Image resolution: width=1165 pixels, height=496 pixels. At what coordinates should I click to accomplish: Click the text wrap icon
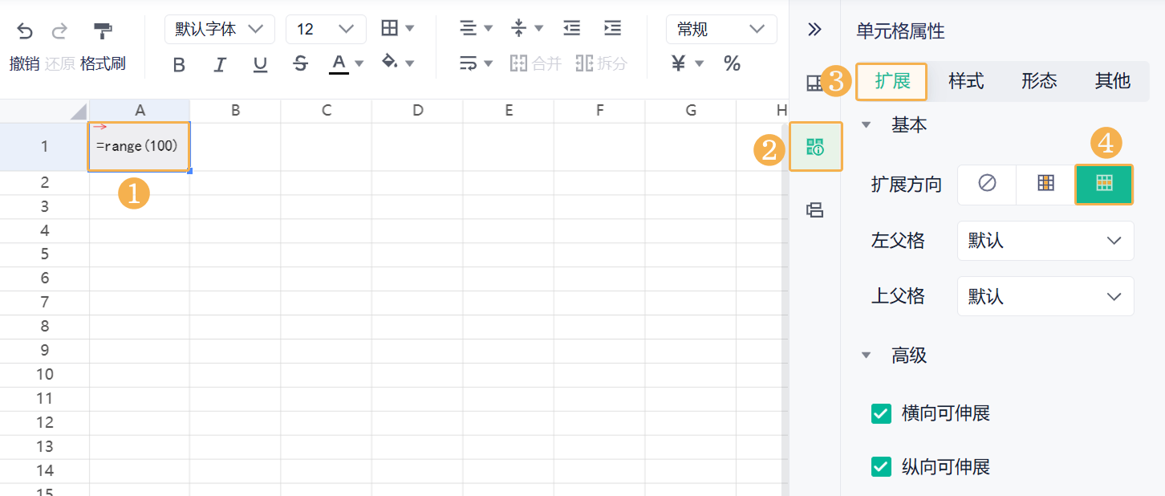coord(469,63)
